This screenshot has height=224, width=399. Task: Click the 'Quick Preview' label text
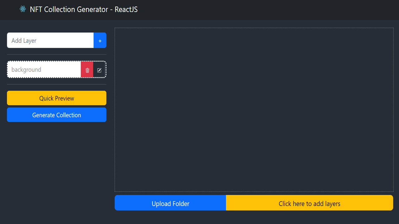coord(56,98)
